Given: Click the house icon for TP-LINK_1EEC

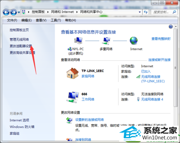Looking at the screenshot, I should (x=72, y=73).
